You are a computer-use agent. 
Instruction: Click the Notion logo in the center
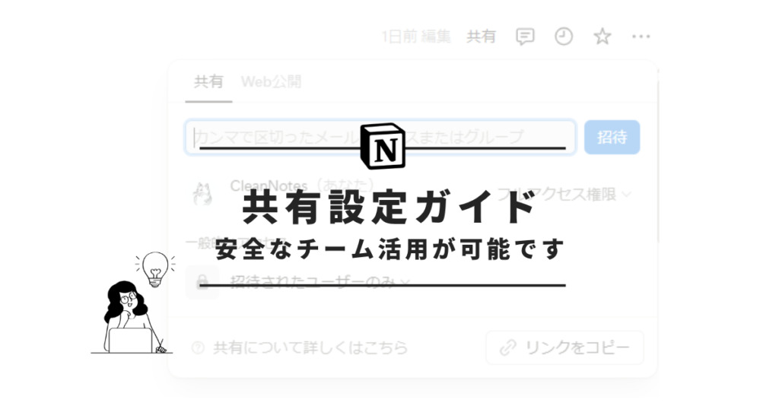[x=383, y=146]
